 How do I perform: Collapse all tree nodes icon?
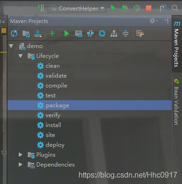(126, 33)
